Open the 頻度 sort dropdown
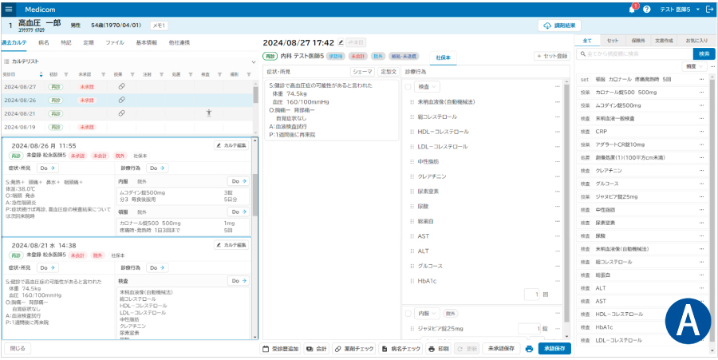 [694, 66]
